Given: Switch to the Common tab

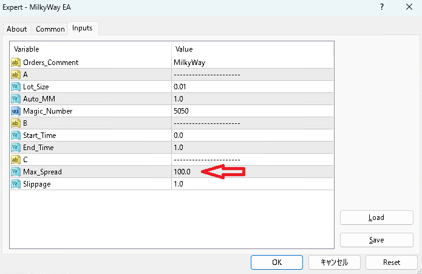Looking at the screenshot, I should [x=50, y=29].
